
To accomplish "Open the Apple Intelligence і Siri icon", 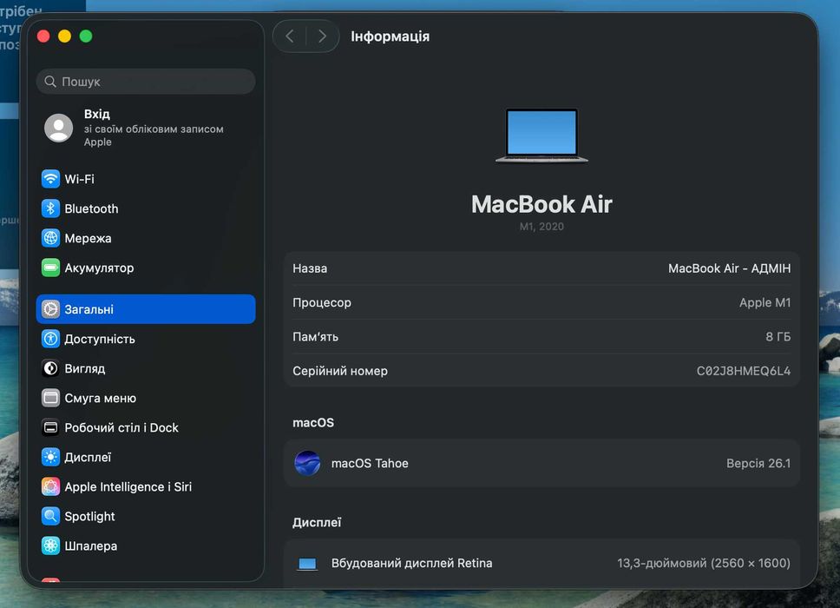I will tap(50, 486).
